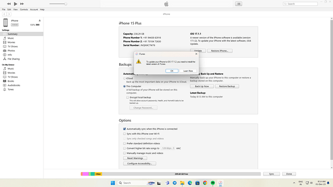Click the rewind playback icon
The image size is (333, 187).
point(9,4)
